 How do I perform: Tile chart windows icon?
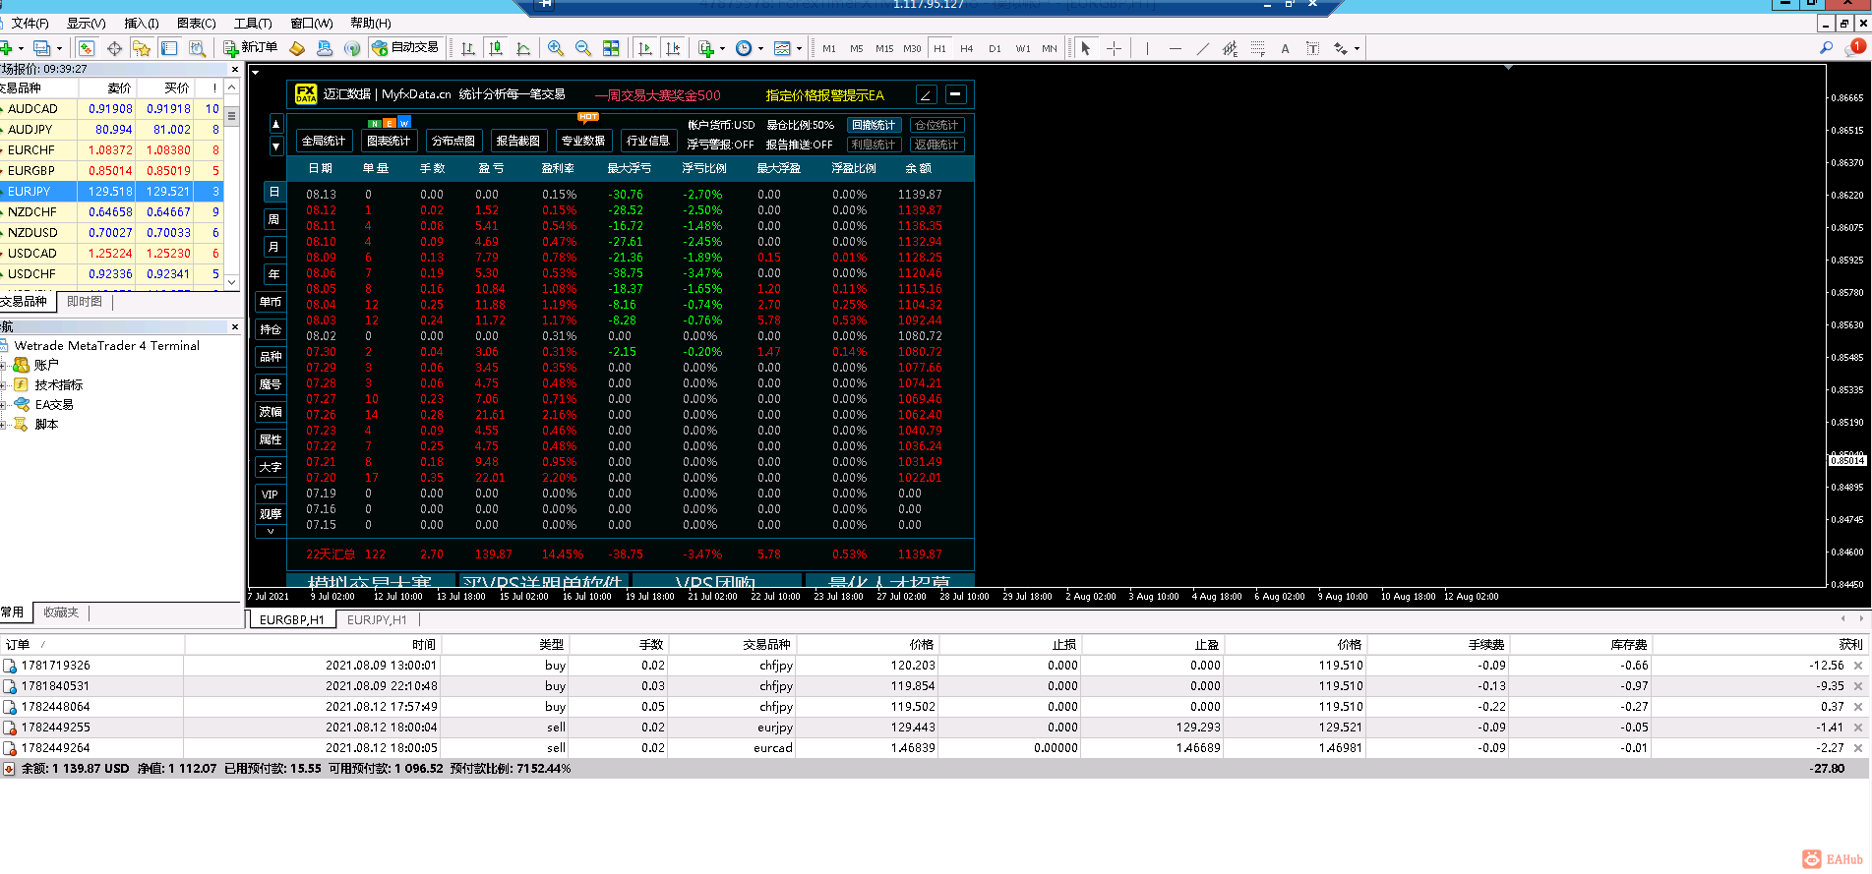[x=611, y=48]
